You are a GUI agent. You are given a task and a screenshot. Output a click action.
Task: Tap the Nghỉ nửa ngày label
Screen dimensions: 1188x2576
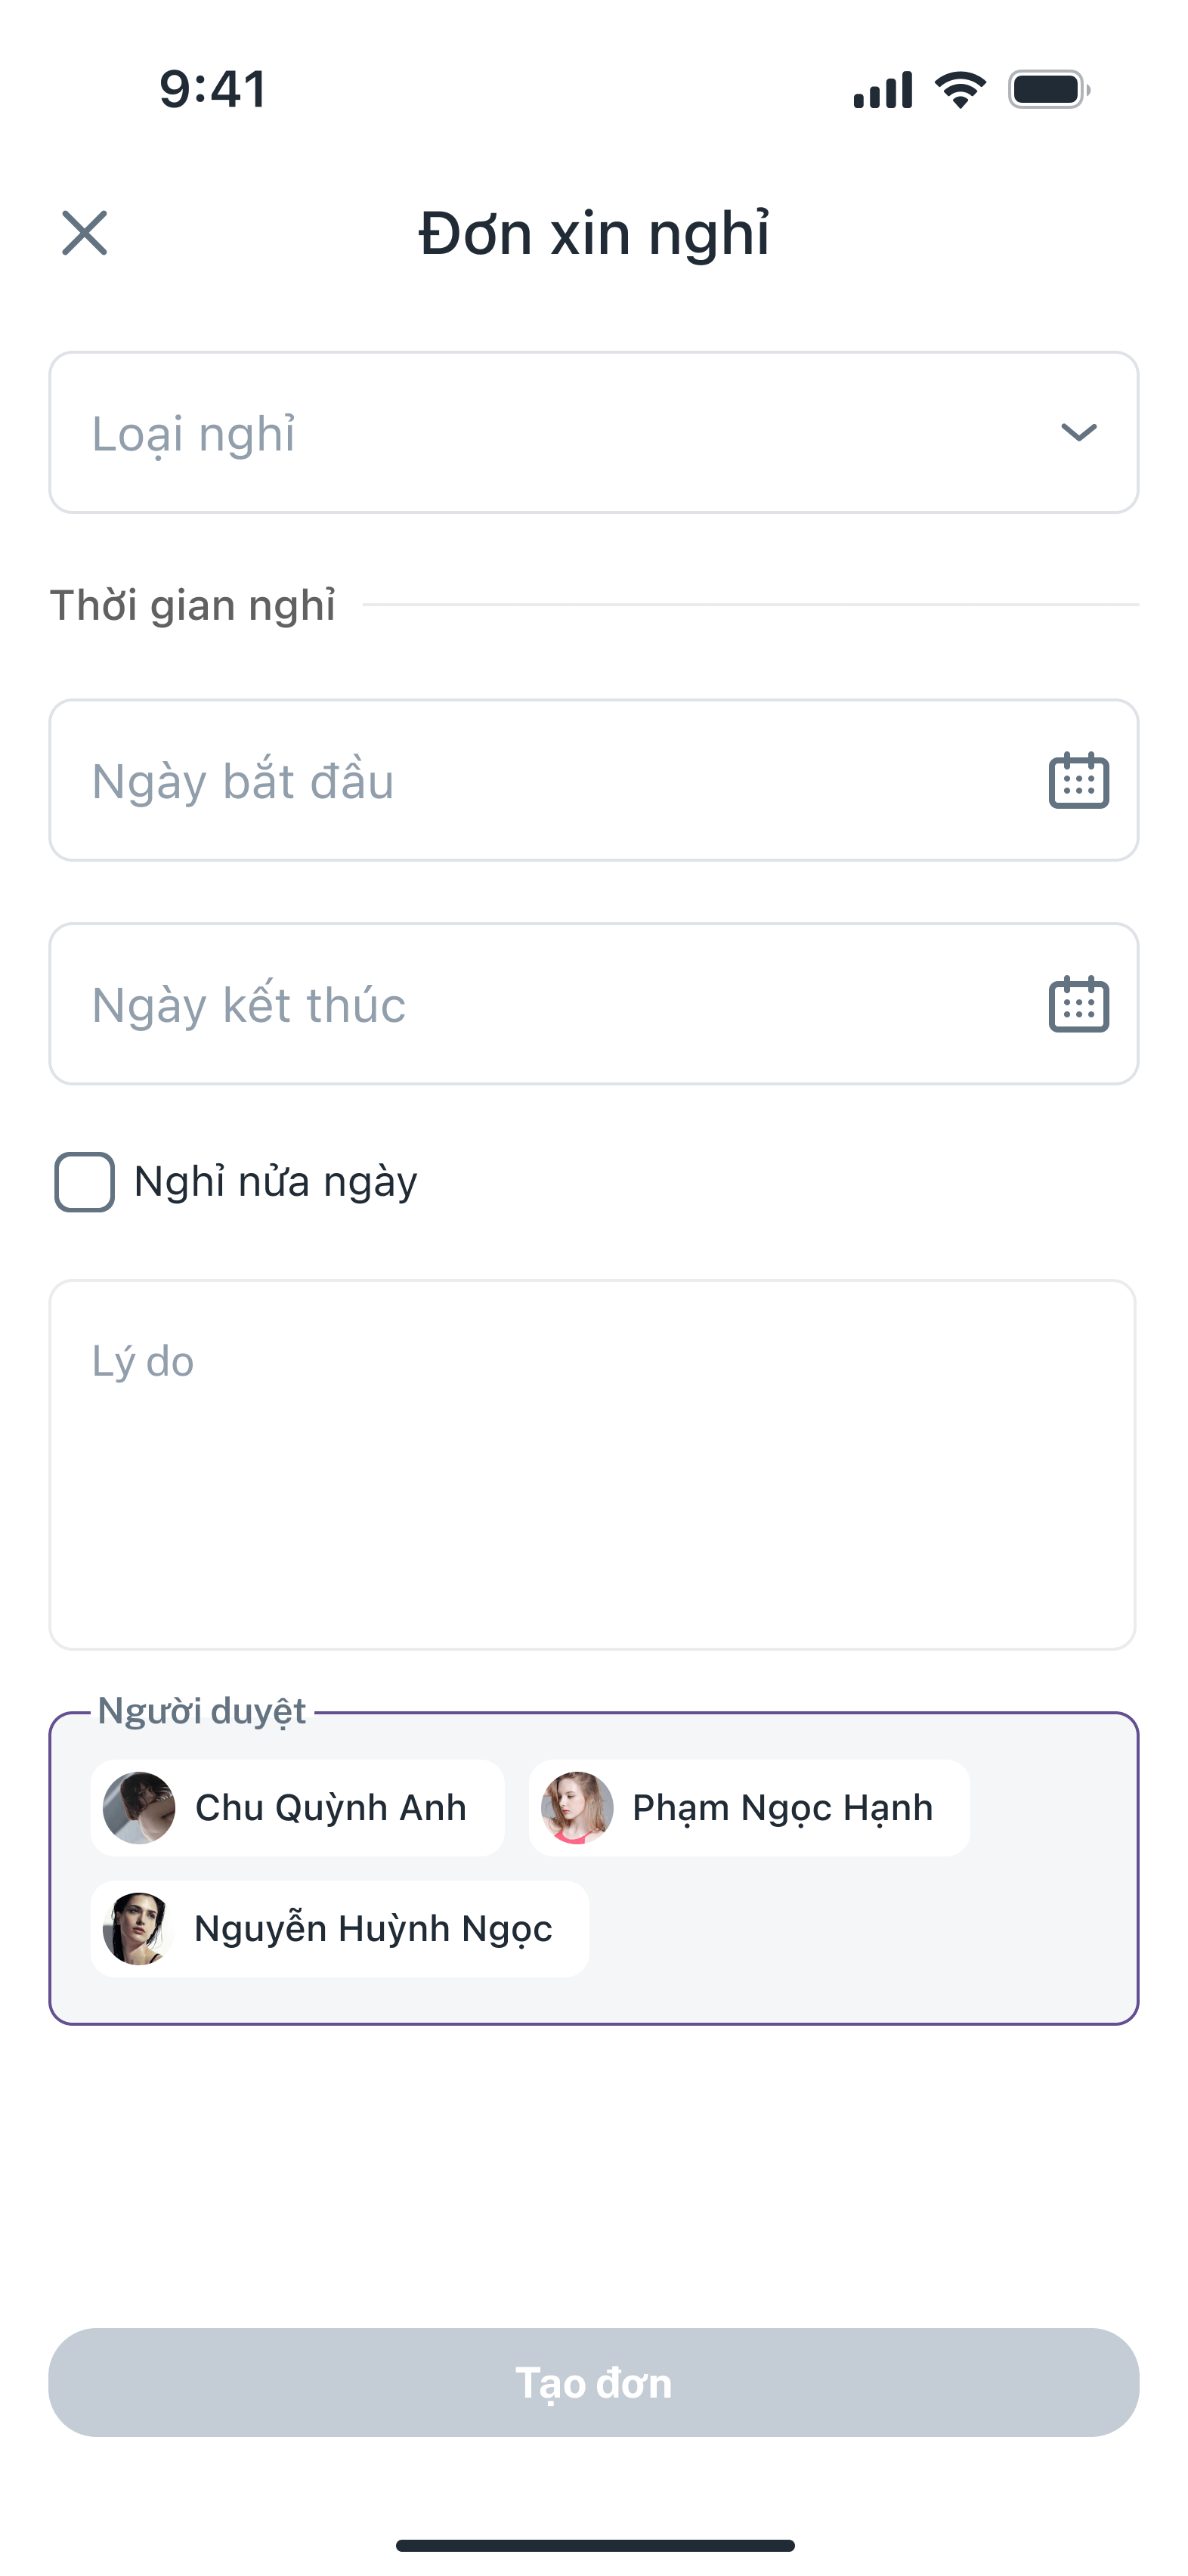tap(275, 1182)
